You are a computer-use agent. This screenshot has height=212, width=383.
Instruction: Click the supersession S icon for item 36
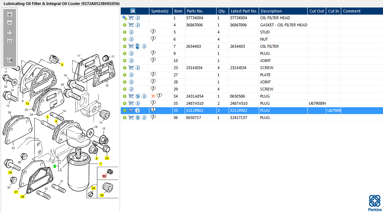(138, 118)
